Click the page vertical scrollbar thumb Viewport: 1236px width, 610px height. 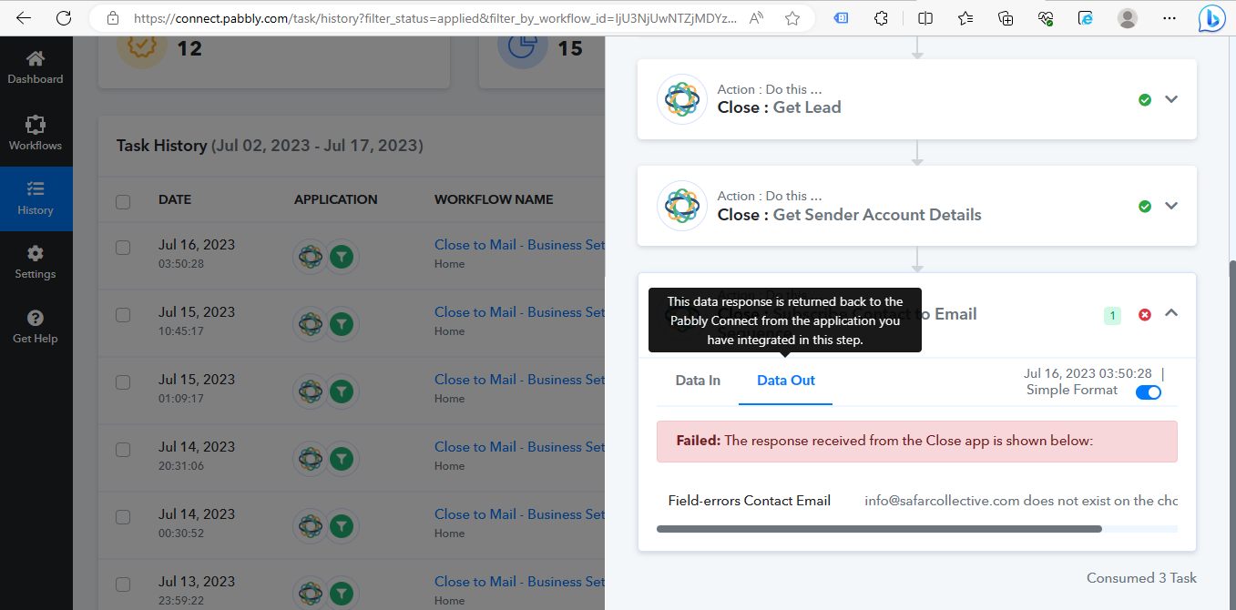1231,437
